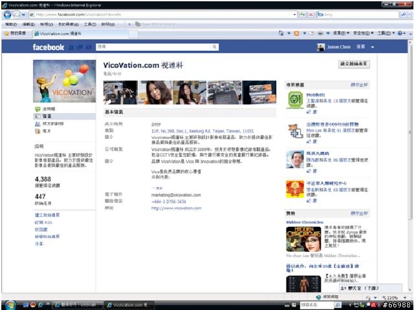Screen dimensions: 414x310
Task: Open the 編輯(E) menu
Action: coord(28,25)
